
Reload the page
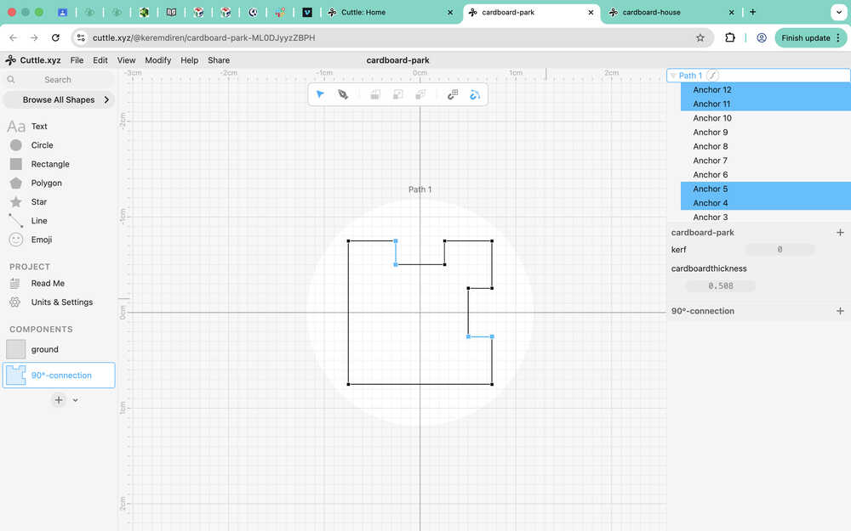click(x=55, y=38)
